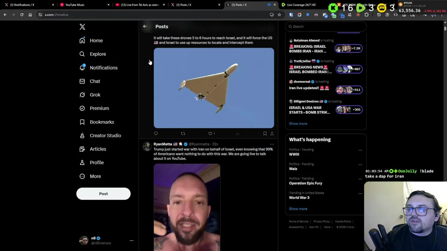Click browser home button
447x251 pixels.
30,15
